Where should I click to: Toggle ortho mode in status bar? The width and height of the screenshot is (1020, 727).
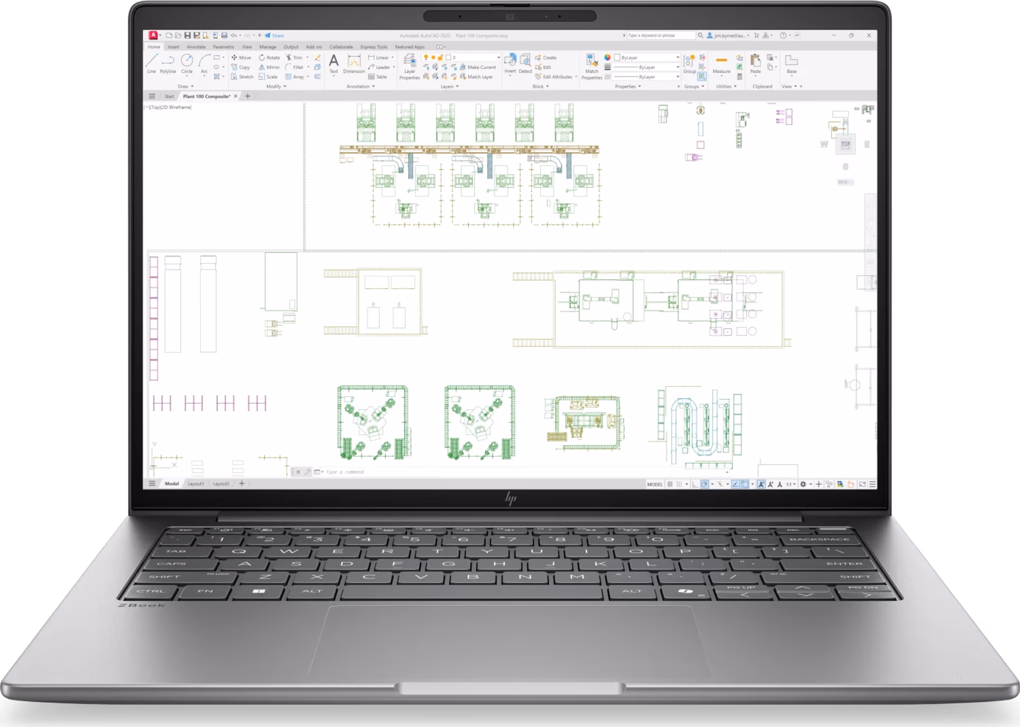pos(695,484)
